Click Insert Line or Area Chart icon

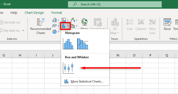[54, 26]
